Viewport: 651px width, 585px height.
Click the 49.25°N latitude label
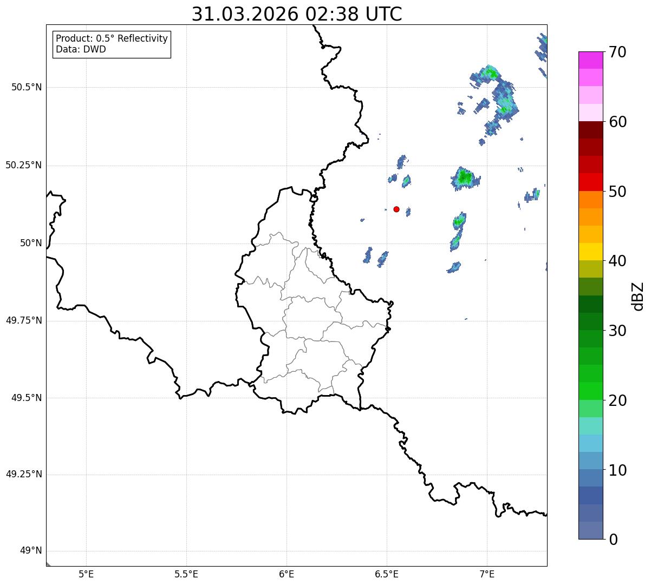(24, 474)
